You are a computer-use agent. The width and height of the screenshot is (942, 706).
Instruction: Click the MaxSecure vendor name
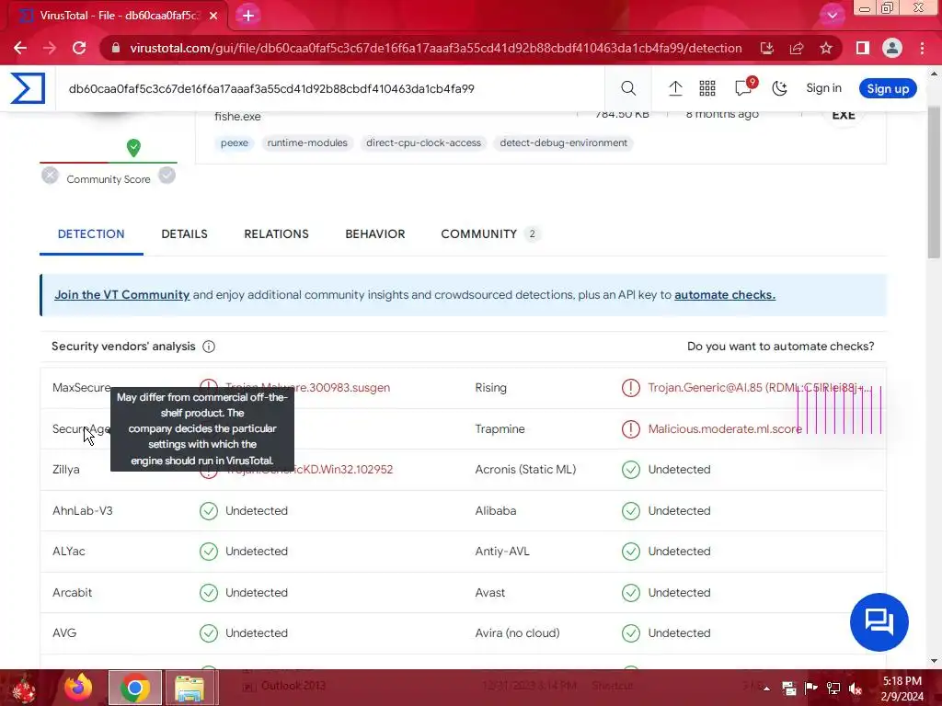(x=82, y=388)
